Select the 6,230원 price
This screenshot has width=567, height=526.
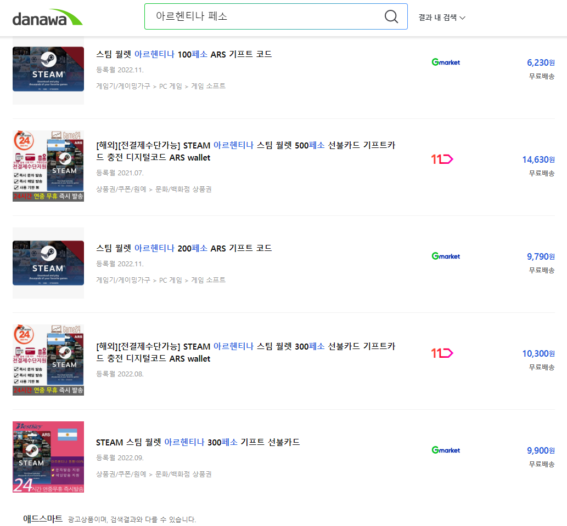(541, 62)
